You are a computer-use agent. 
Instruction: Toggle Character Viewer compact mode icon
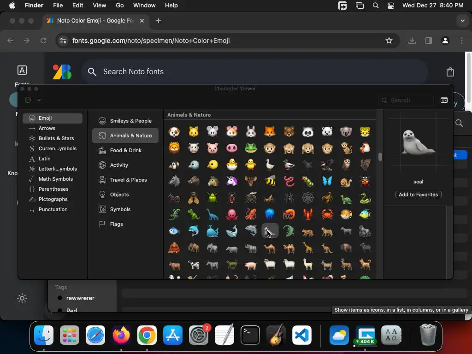coord(444,100)
